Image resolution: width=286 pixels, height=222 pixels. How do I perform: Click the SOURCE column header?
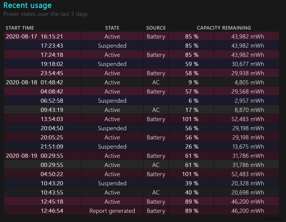tap(156, 28)
